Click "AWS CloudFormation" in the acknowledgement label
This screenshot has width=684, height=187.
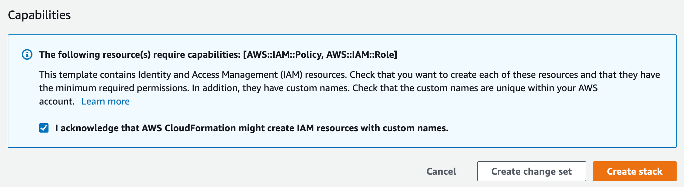pos(189,128)
